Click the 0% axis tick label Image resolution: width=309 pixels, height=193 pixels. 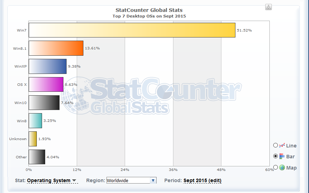[x=29, y=170]
